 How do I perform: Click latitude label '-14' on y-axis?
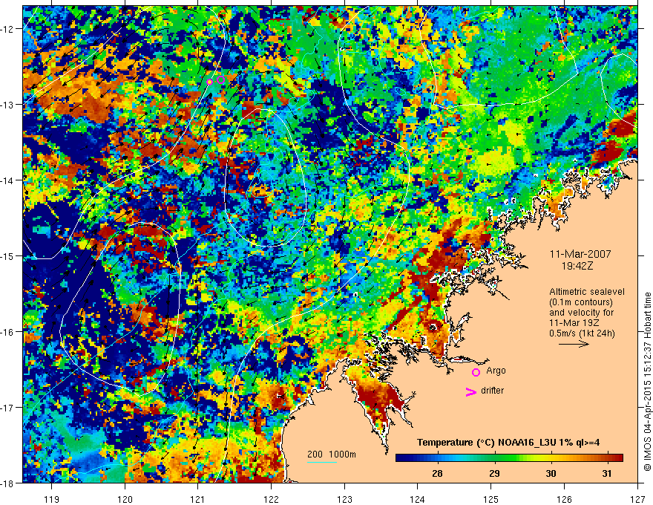point(8,180)
